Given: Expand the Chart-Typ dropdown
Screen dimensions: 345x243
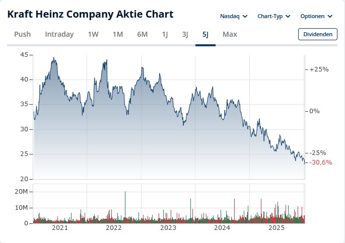Looking at the screenshot, I should (274, 16).
